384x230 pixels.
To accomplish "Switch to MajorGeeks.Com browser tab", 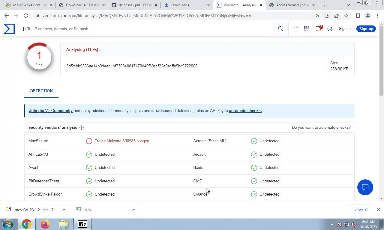I will point(26,5).
